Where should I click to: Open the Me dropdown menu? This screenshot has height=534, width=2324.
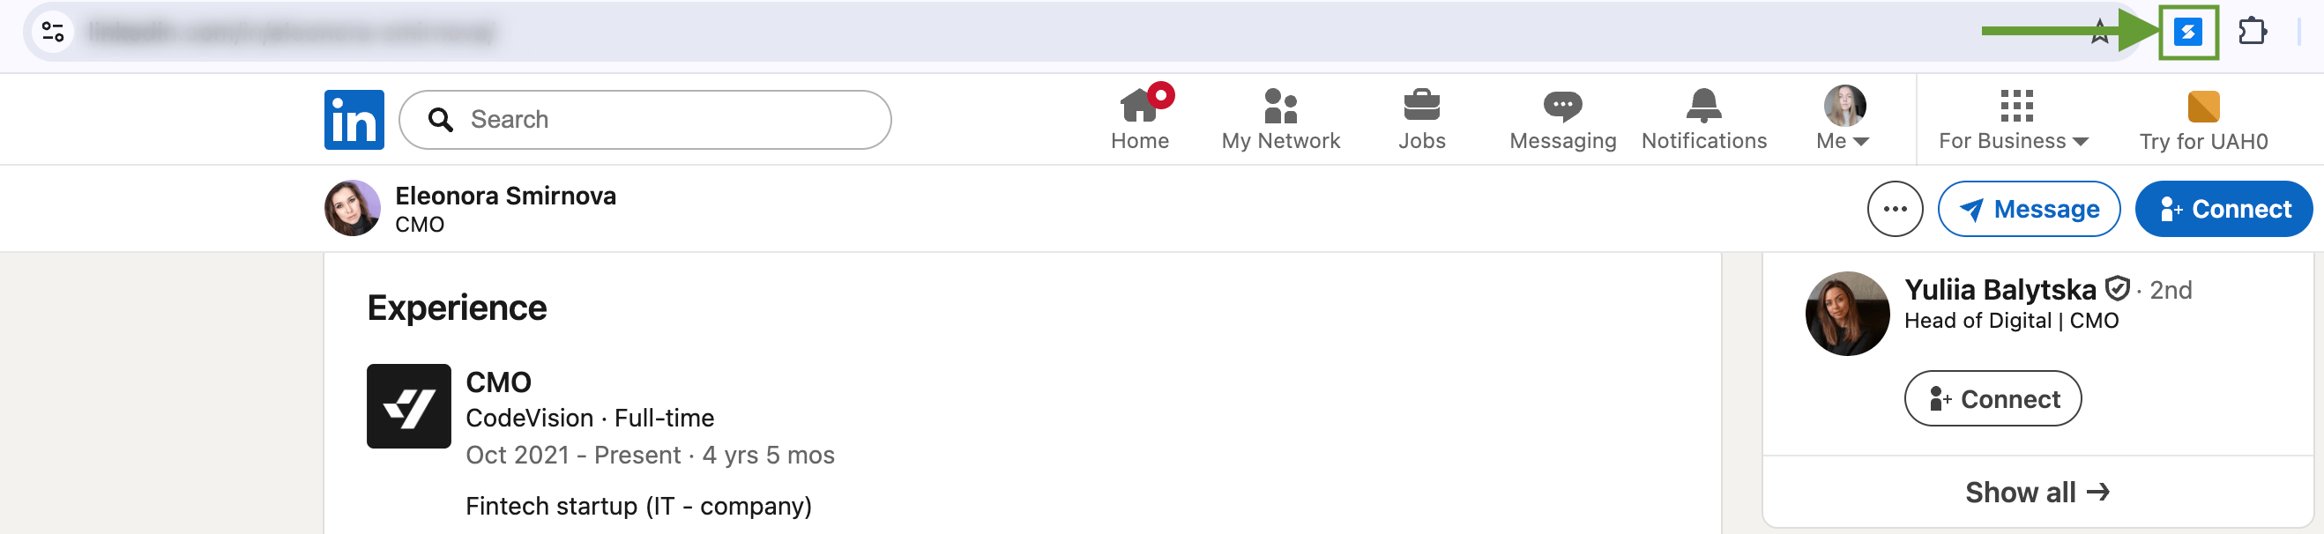1841,118
